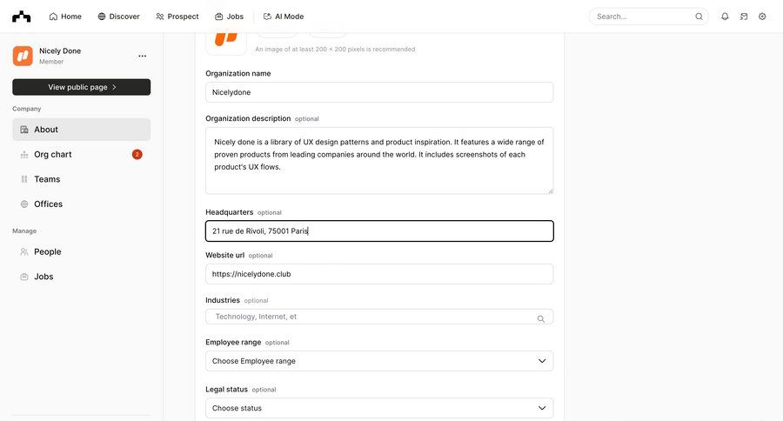This screenshot has width=783, height=421.
Task: Click the description textarea resize handle
Action: coord(551,190)
